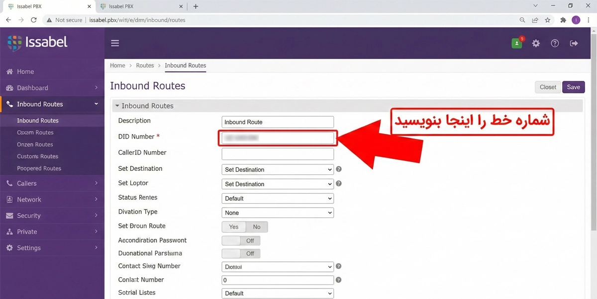The height and width of the screenshot is (299, 597).
Task: Click the Save button
Action: 574,87
